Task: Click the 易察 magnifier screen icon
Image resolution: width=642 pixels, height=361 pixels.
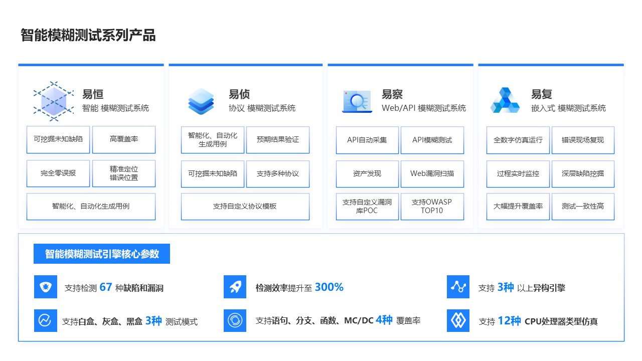Action: [357, 101]
